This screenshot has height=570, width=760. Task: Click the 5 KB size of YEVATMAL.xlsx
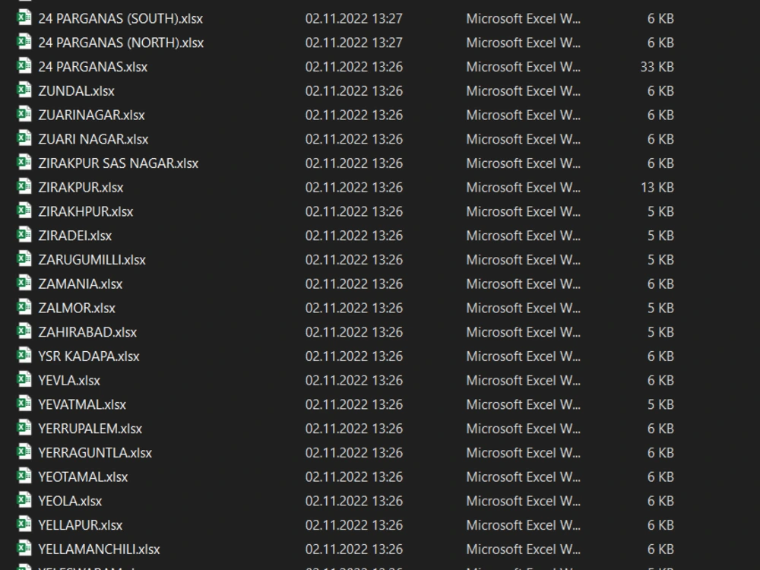click(660, 405)
